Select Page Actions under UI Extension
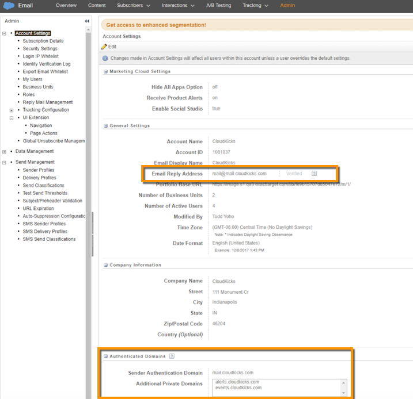413x399 pixels. point(44,133)
